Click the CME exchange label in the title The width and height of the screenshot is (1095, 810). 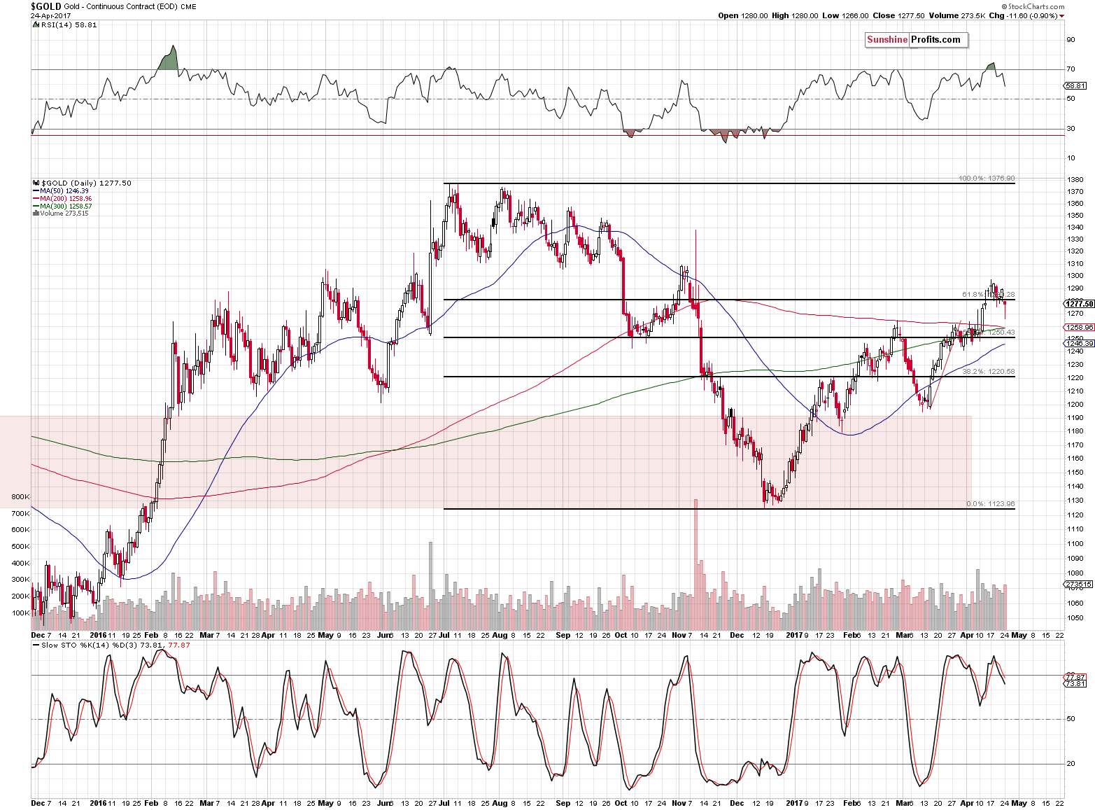[x=188, y=7]
